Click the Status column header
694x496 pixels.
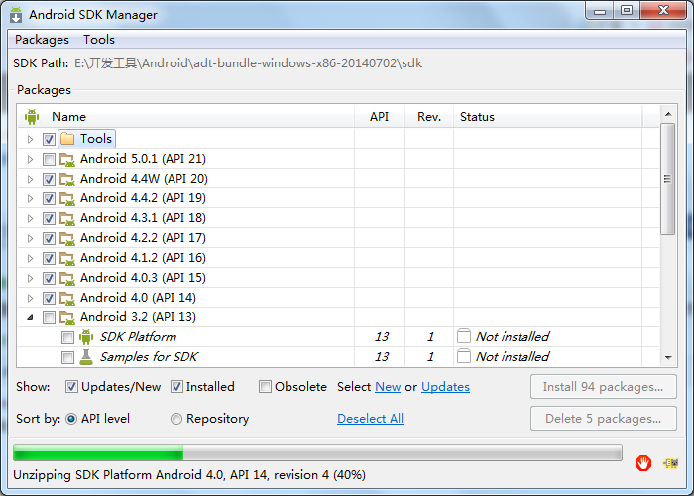pos(548,117)
